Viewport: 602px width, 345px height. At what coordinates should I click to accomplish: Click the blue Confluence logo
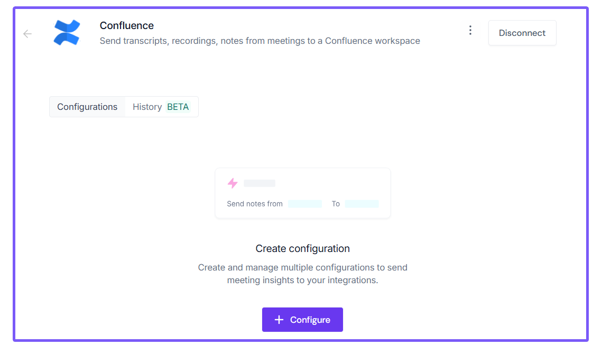tap(67, 32)
